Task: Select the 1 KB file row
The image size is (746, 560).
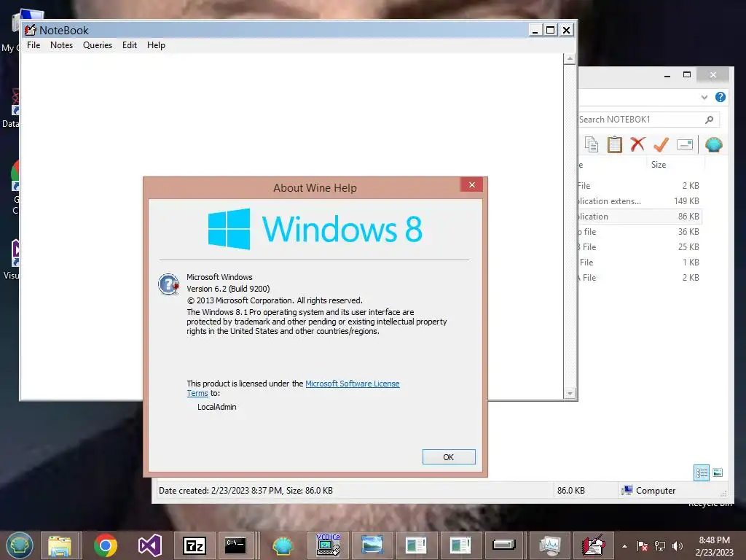Action: 640,262
